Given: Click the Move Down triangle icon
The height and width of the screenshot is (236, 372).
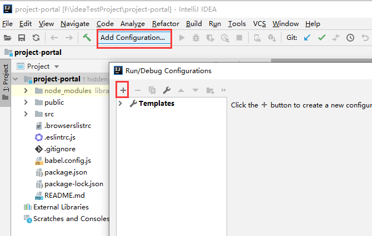Looking at the screenshot, I should tap(195, 90).
